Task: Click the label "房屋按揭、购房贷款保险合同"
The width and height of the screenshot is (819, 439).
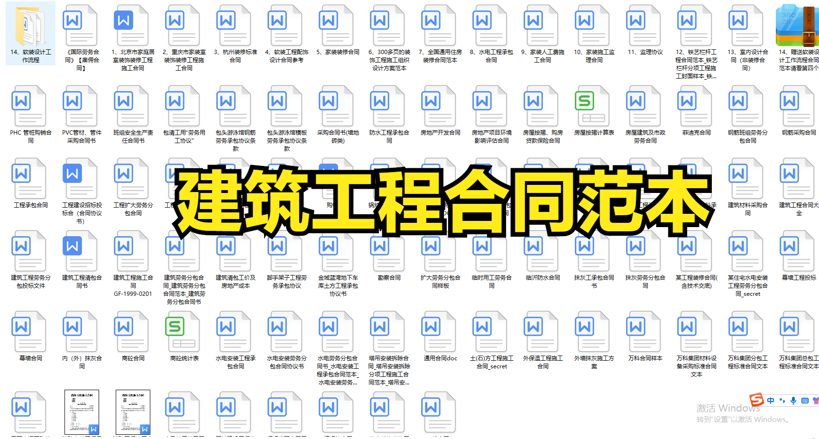Action: coord(543,137)
